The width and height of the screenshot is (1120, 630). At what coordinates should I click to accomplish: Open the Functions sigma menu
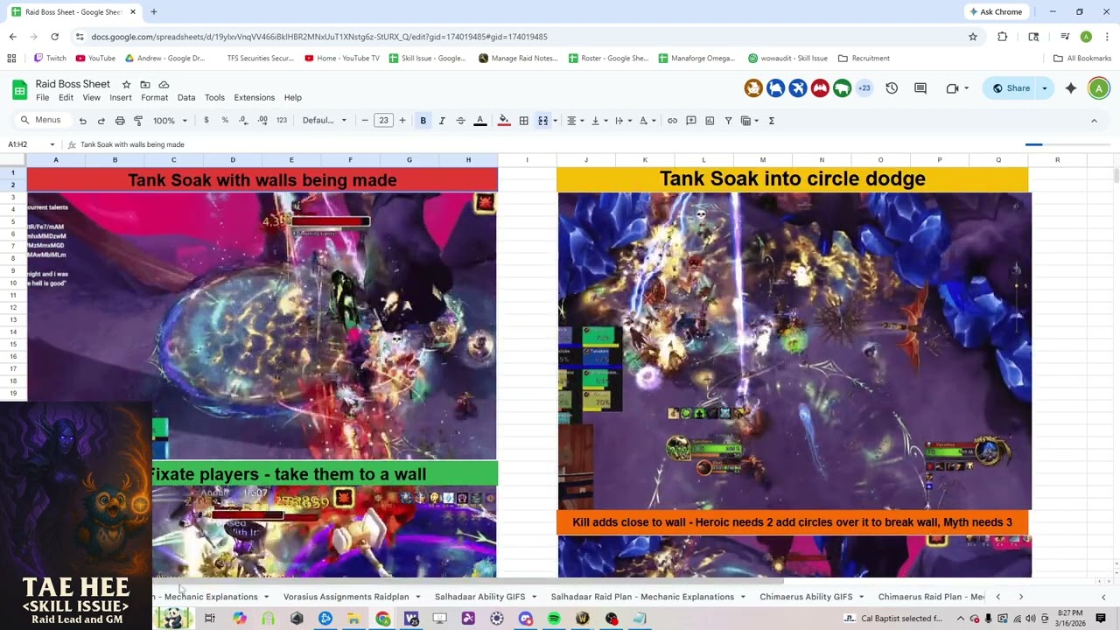[x=772, y=121]
